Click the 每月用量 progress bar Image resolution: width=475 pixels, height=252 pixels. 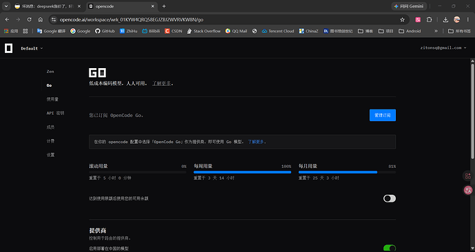(347, 172)
